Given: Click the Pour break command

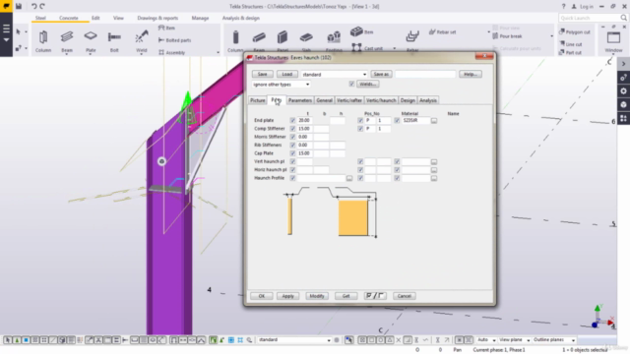Looking at the screenshot, I should pos(507,36).
